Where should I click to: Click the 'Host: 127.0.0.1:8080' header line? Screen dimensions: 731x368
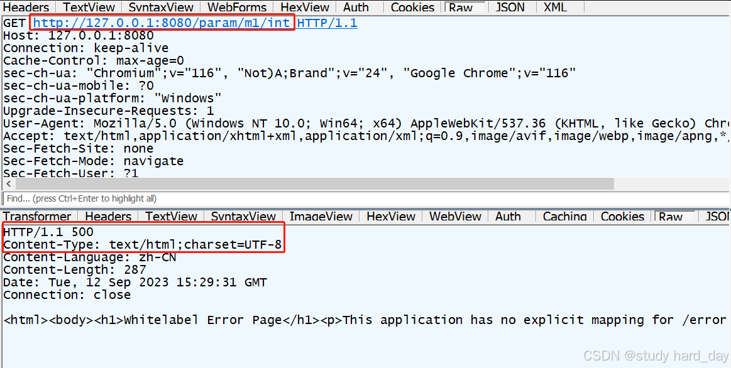pyautogui.click(x=79, y=35)
